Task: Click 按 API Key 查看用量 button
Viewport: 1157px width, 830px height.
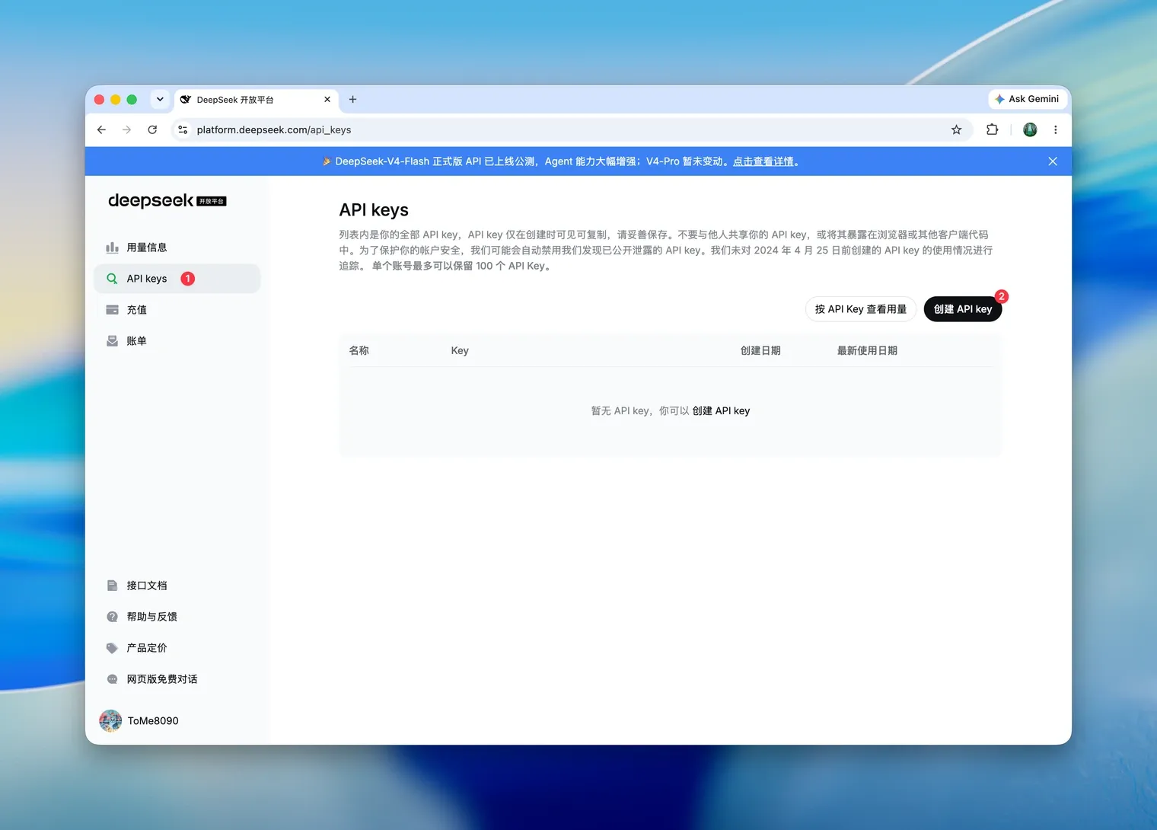Action: click(860, 309)
